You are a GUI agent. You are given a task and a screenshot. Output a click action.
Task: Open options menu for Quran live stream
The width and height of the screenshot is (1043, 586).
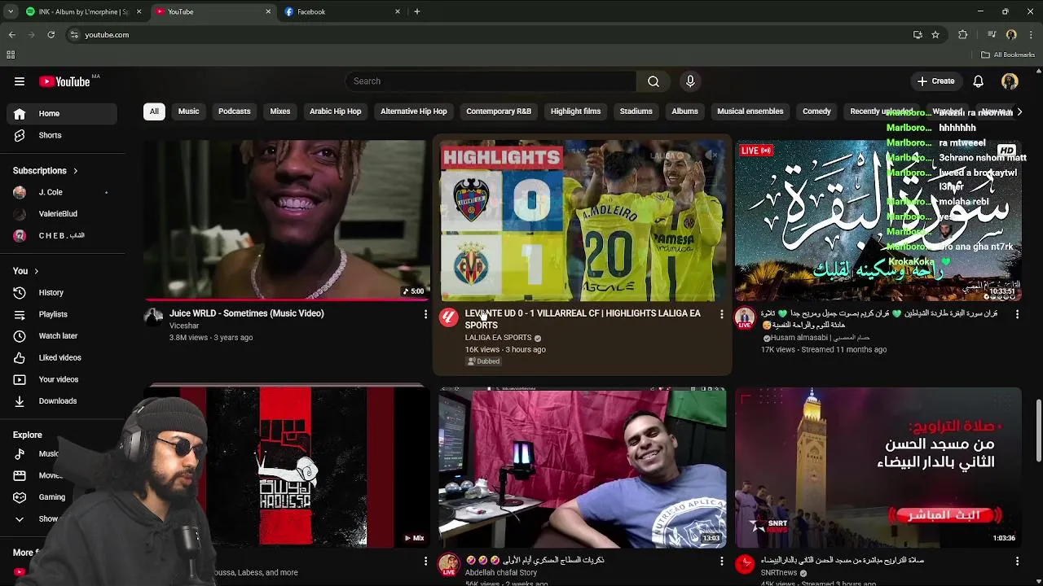click(1017, 314)
